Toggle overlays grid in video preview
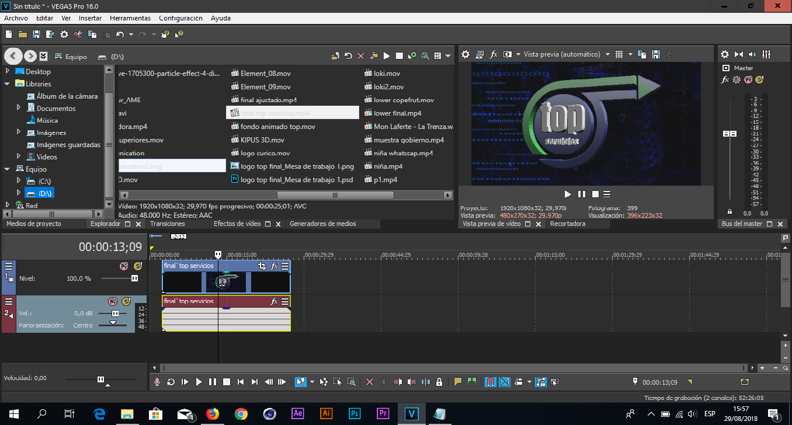Screen dimensions: 792x425 coord(619,54)
